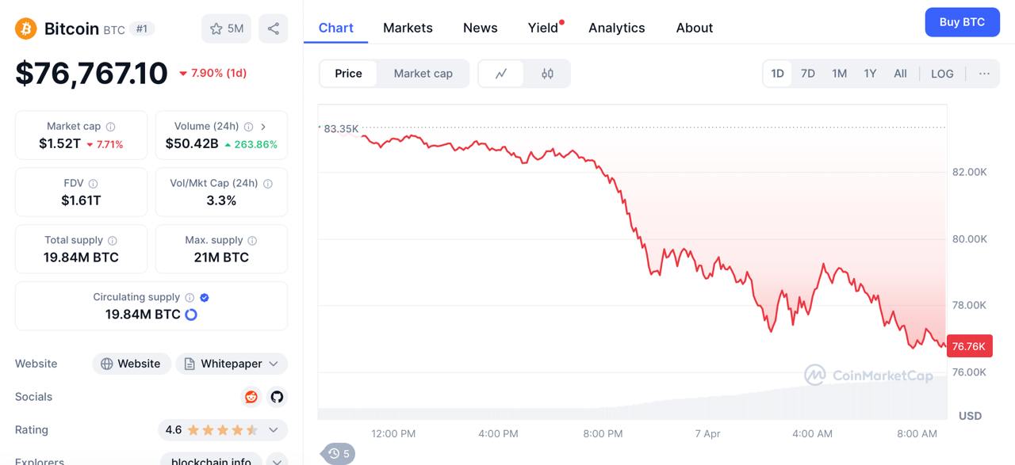Click the Market cap info icon

click(x=110, y=127)
